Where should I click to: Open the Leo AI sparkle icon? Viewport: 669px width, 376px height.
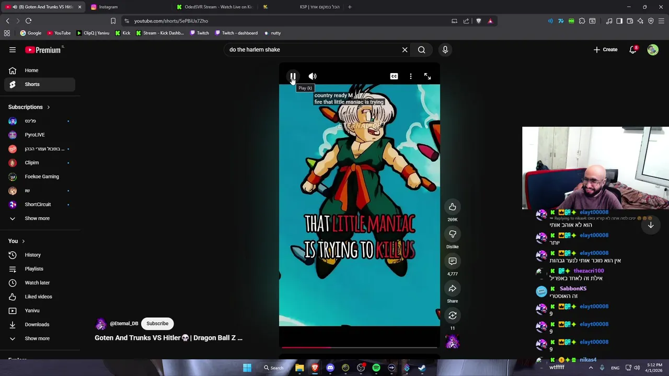(x=640, y=21)
